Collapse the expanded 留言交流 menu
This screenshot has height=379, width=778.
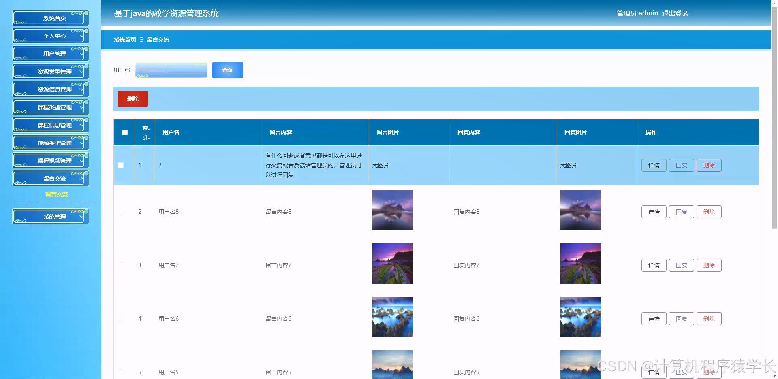82,178
